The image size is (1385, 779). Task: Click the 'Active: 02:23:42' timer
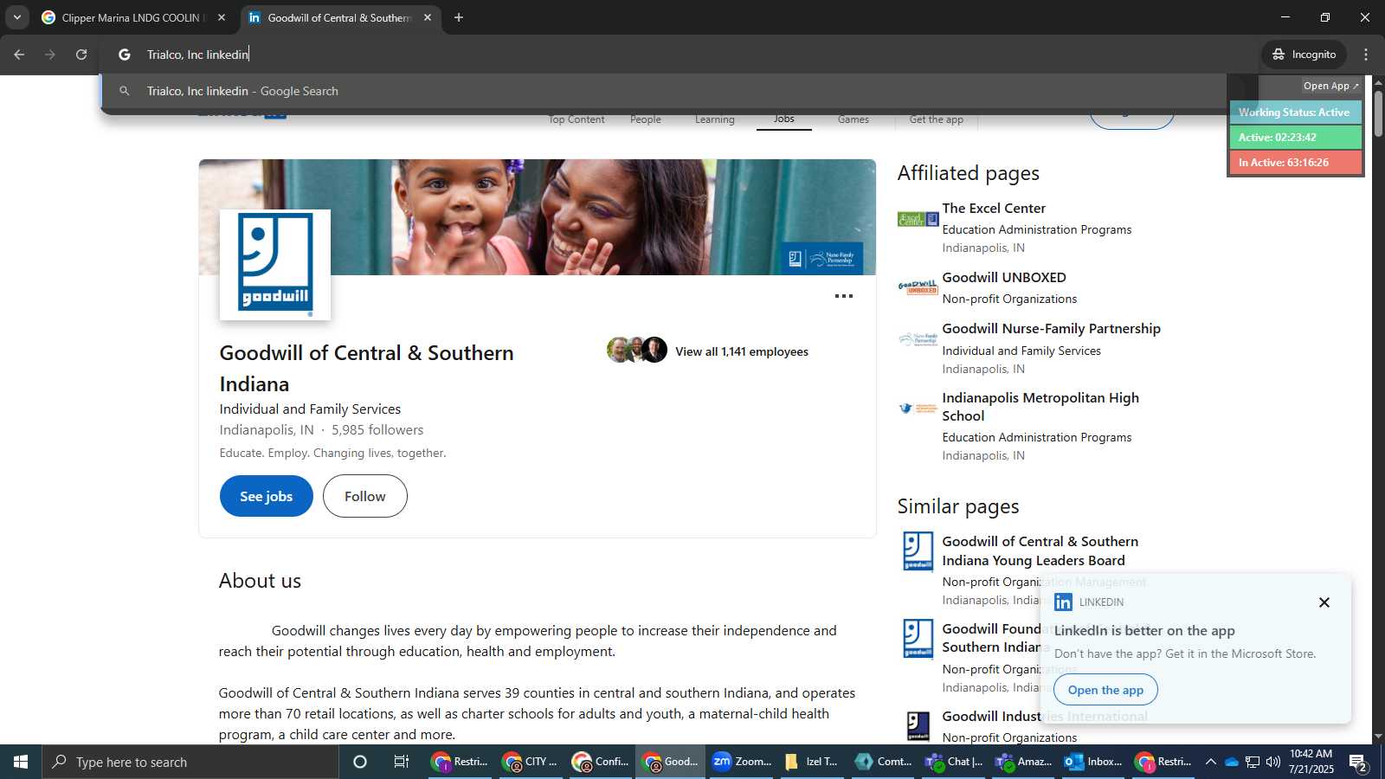pyautogui.click(x=1294, y=138)
